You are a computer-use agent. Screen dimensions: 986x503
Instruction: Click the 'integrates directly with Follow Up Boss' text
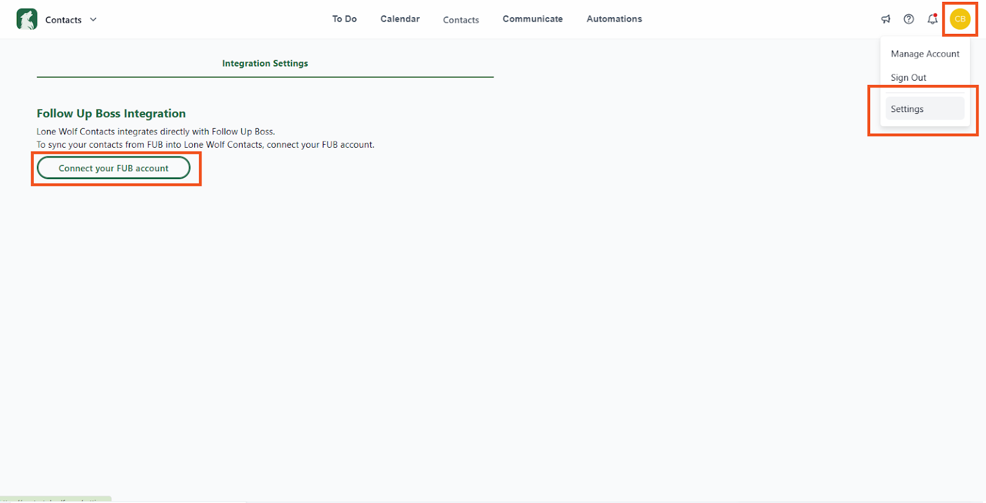(156, 132)
